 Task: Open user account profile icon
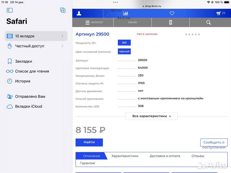[79, 13]
